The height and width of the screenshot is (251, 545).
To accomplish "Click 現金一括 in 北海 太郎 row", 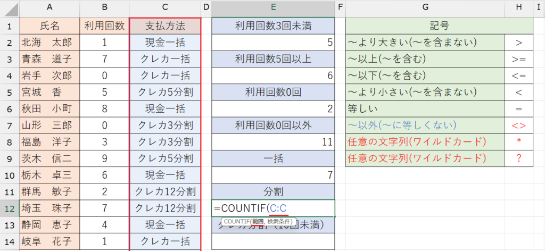I will [165, 43].
